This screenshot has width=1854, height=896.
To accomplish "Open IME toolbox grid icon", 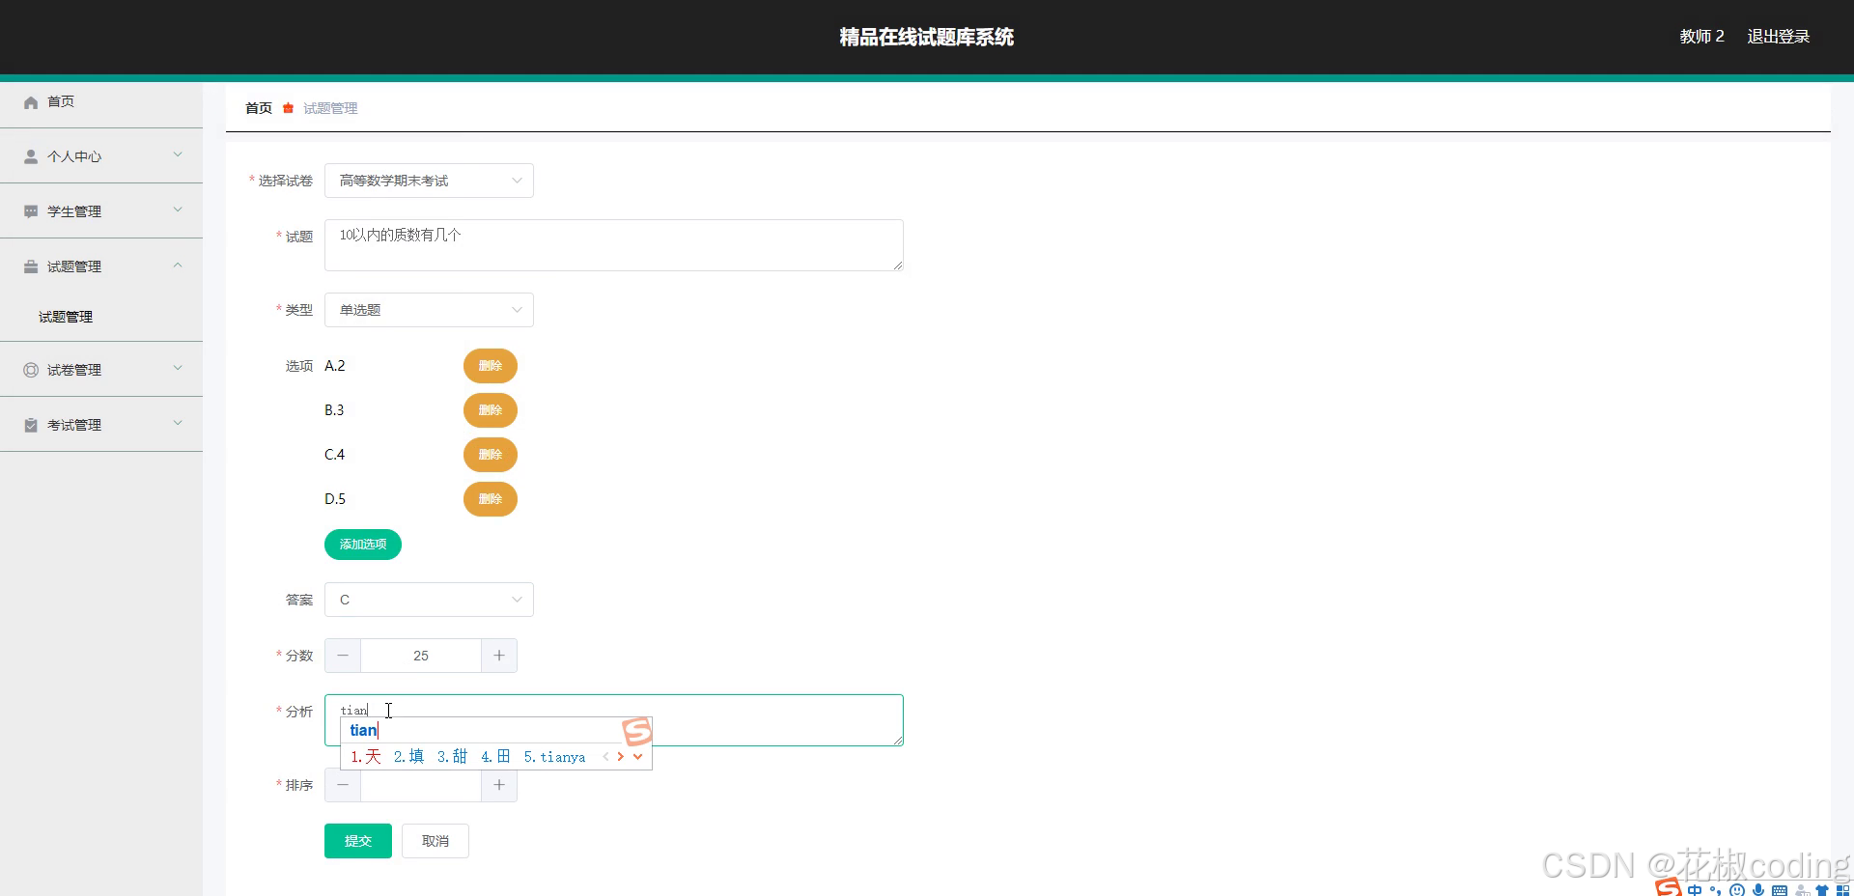I will [1843, 890].
